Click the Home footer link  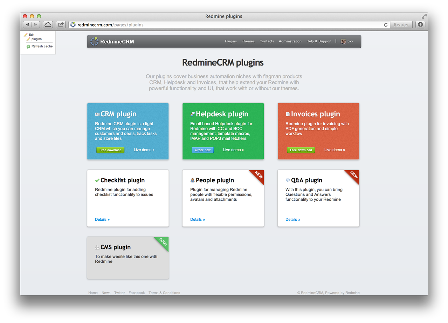pos(93,293)
